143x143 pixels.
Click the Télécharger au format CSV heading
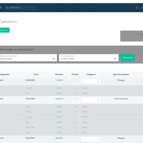(17, 49)
